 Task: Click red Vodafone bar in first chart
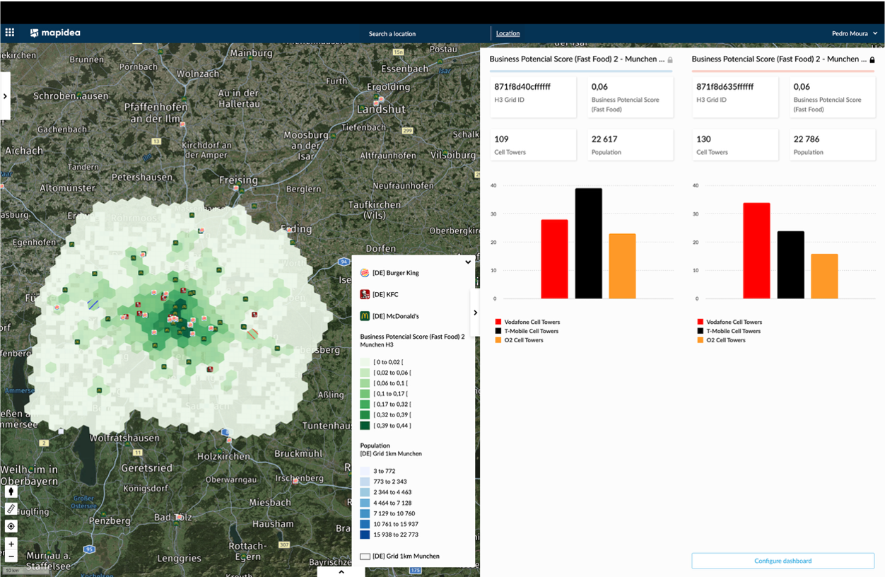[x=555, y=259]
